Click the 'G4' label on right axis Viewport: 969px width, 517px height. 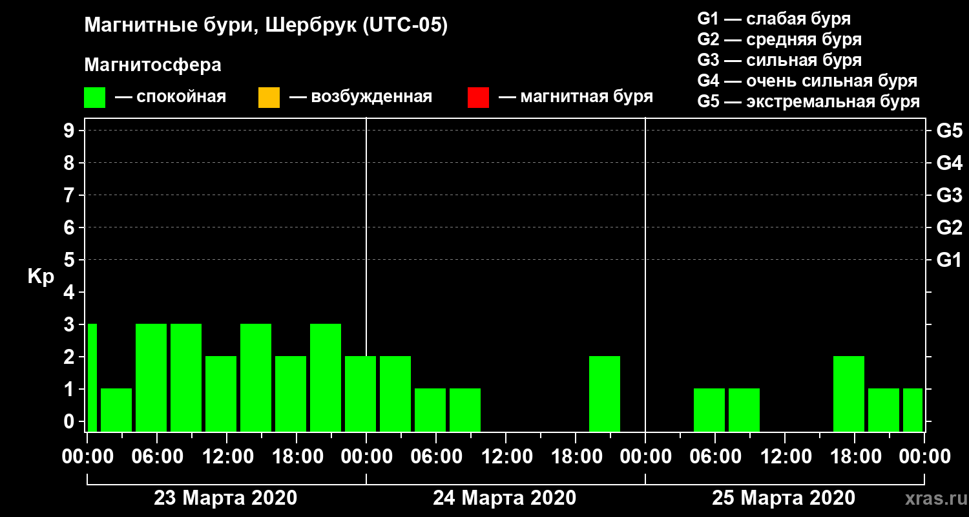click(949, 163)
